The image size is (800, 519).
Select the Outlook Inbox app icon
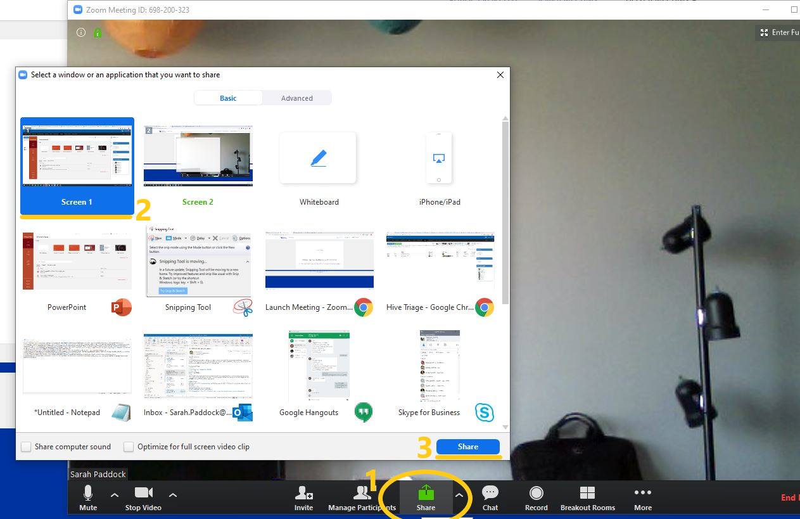[243, 413]
